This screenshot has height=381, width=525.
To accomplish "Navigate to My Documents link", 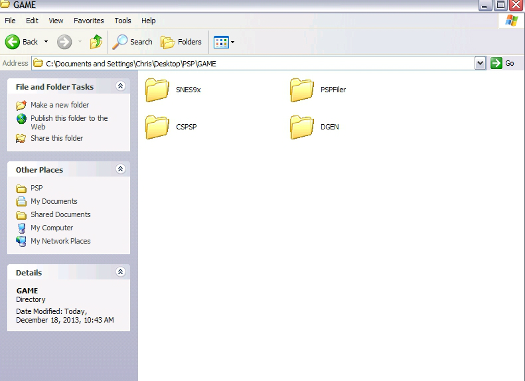I will [x=54, y=201].
